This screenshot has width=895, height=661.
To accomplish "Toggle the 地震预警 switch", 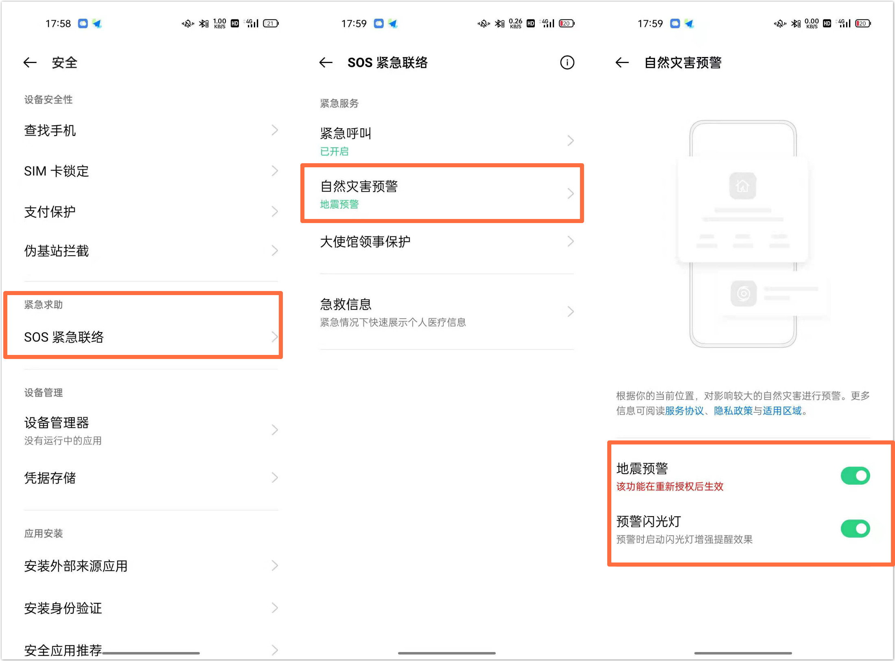I will (855, 476).
